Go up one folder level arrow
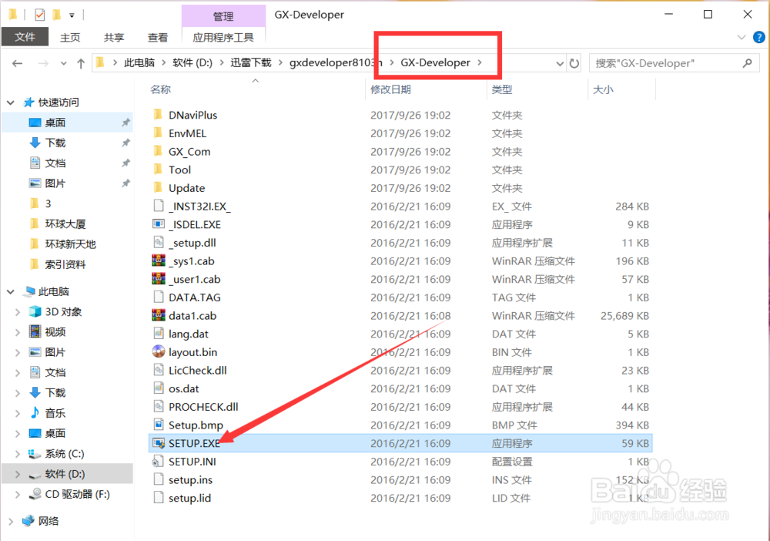 click(x=81, y=63)
